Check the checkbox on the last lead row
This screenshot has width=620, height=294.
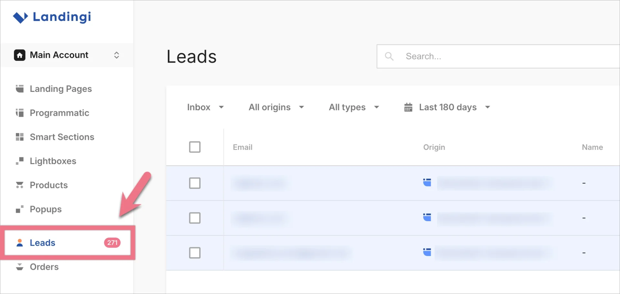click(x=195, y=253)
